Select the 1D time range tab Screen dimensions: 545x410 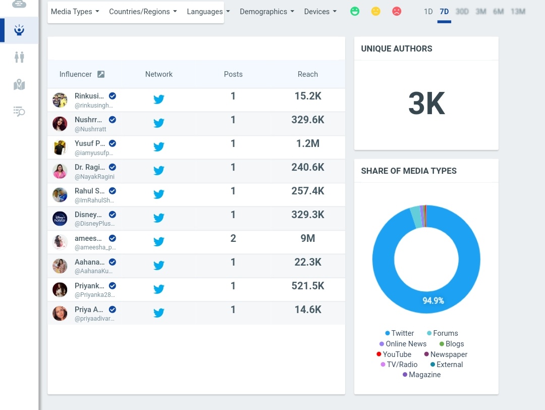pos(428,11)
